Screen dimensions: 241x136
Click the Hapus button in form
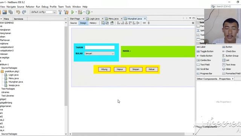tap(120, 70)
